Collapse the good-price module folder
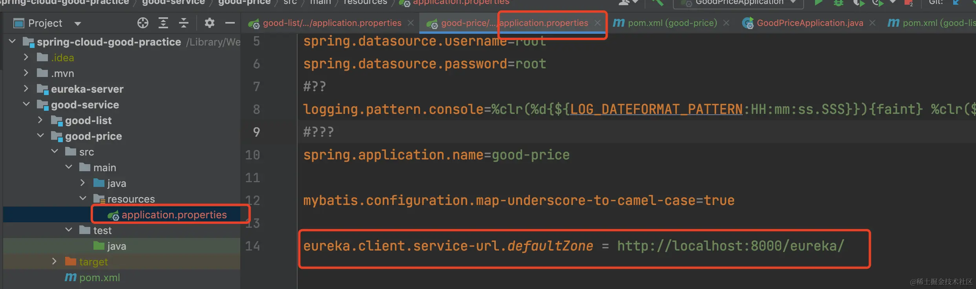This screenshot has width=976, height=289. coord(41,136)
